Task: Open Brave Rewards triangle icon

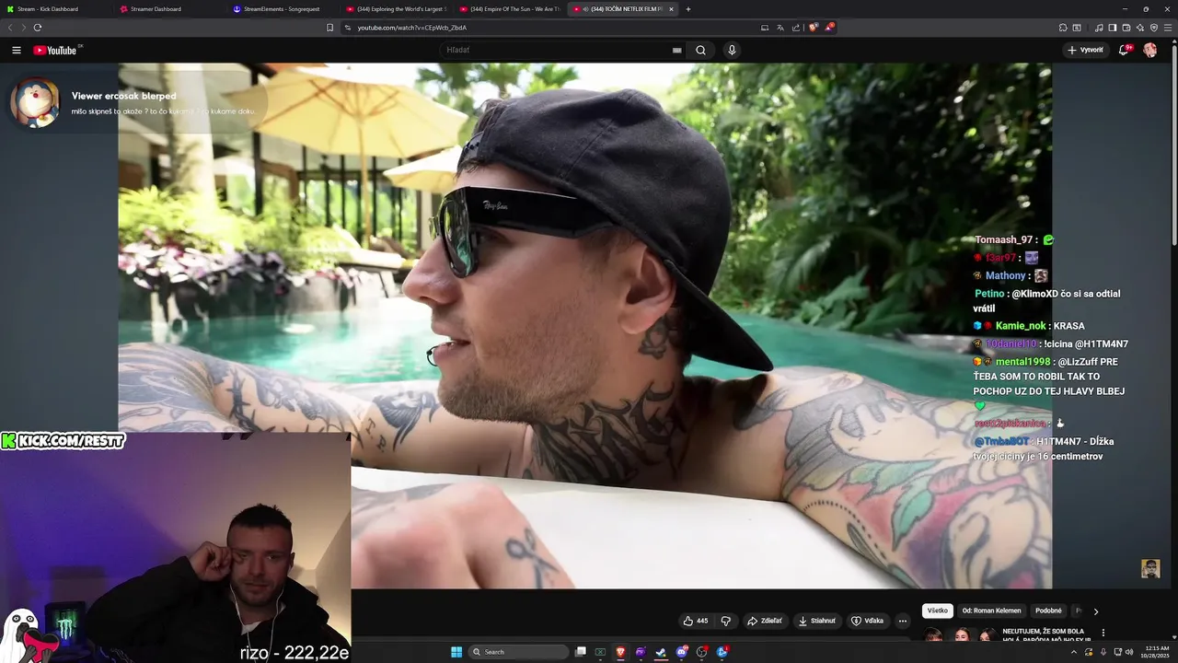Action: pyautogui.click(x=828, y=28)
